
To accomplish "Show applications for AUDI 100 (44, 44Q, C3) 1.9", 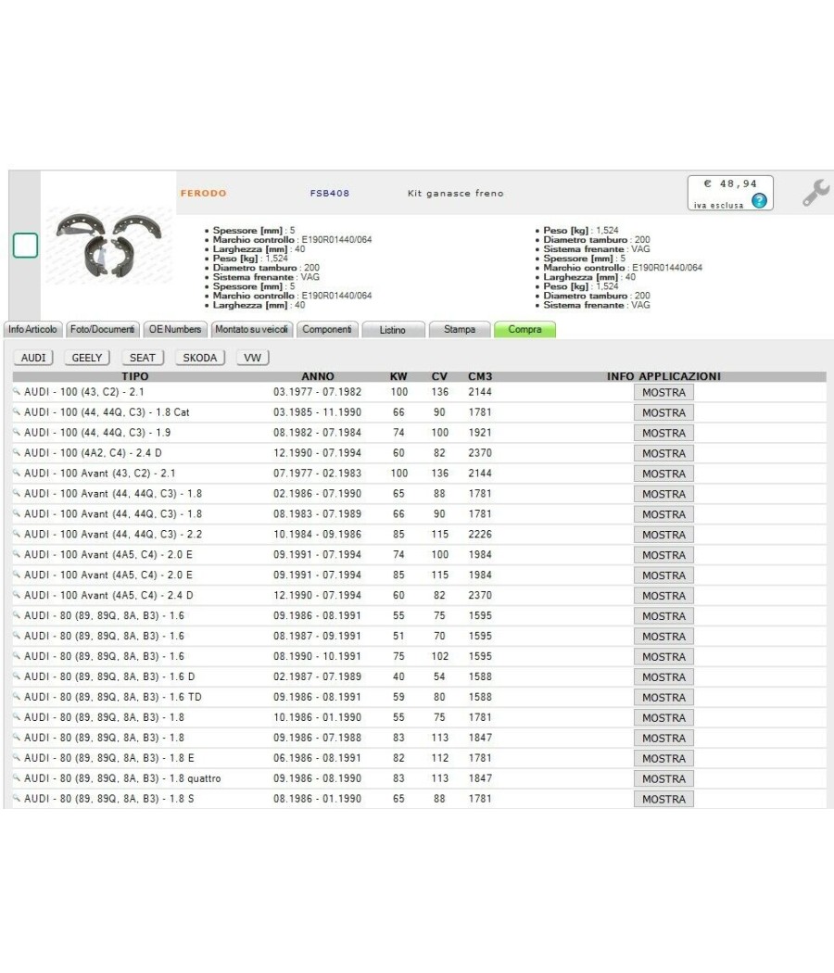I will (x=664, y=433).
